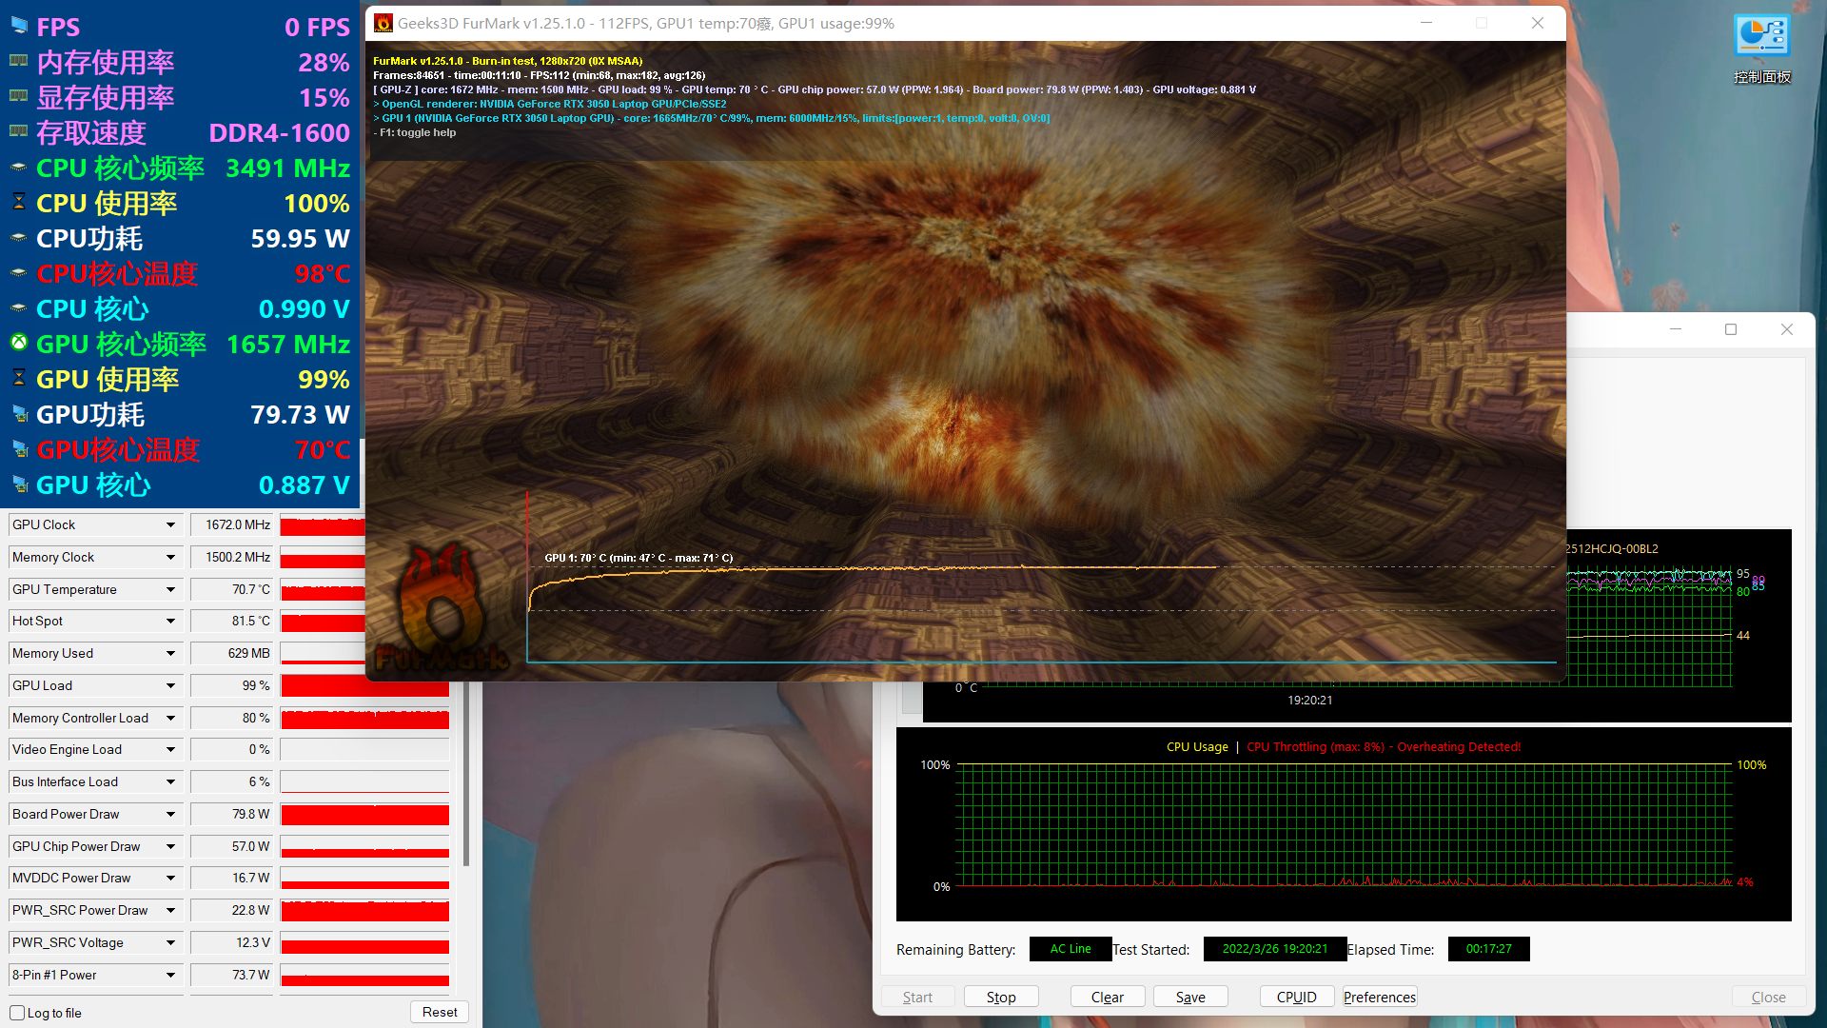The width and height of the screenshot is (1827, 1028).
Task: Expand the Board Power Draw dropdown
Action: click(170, 814)
